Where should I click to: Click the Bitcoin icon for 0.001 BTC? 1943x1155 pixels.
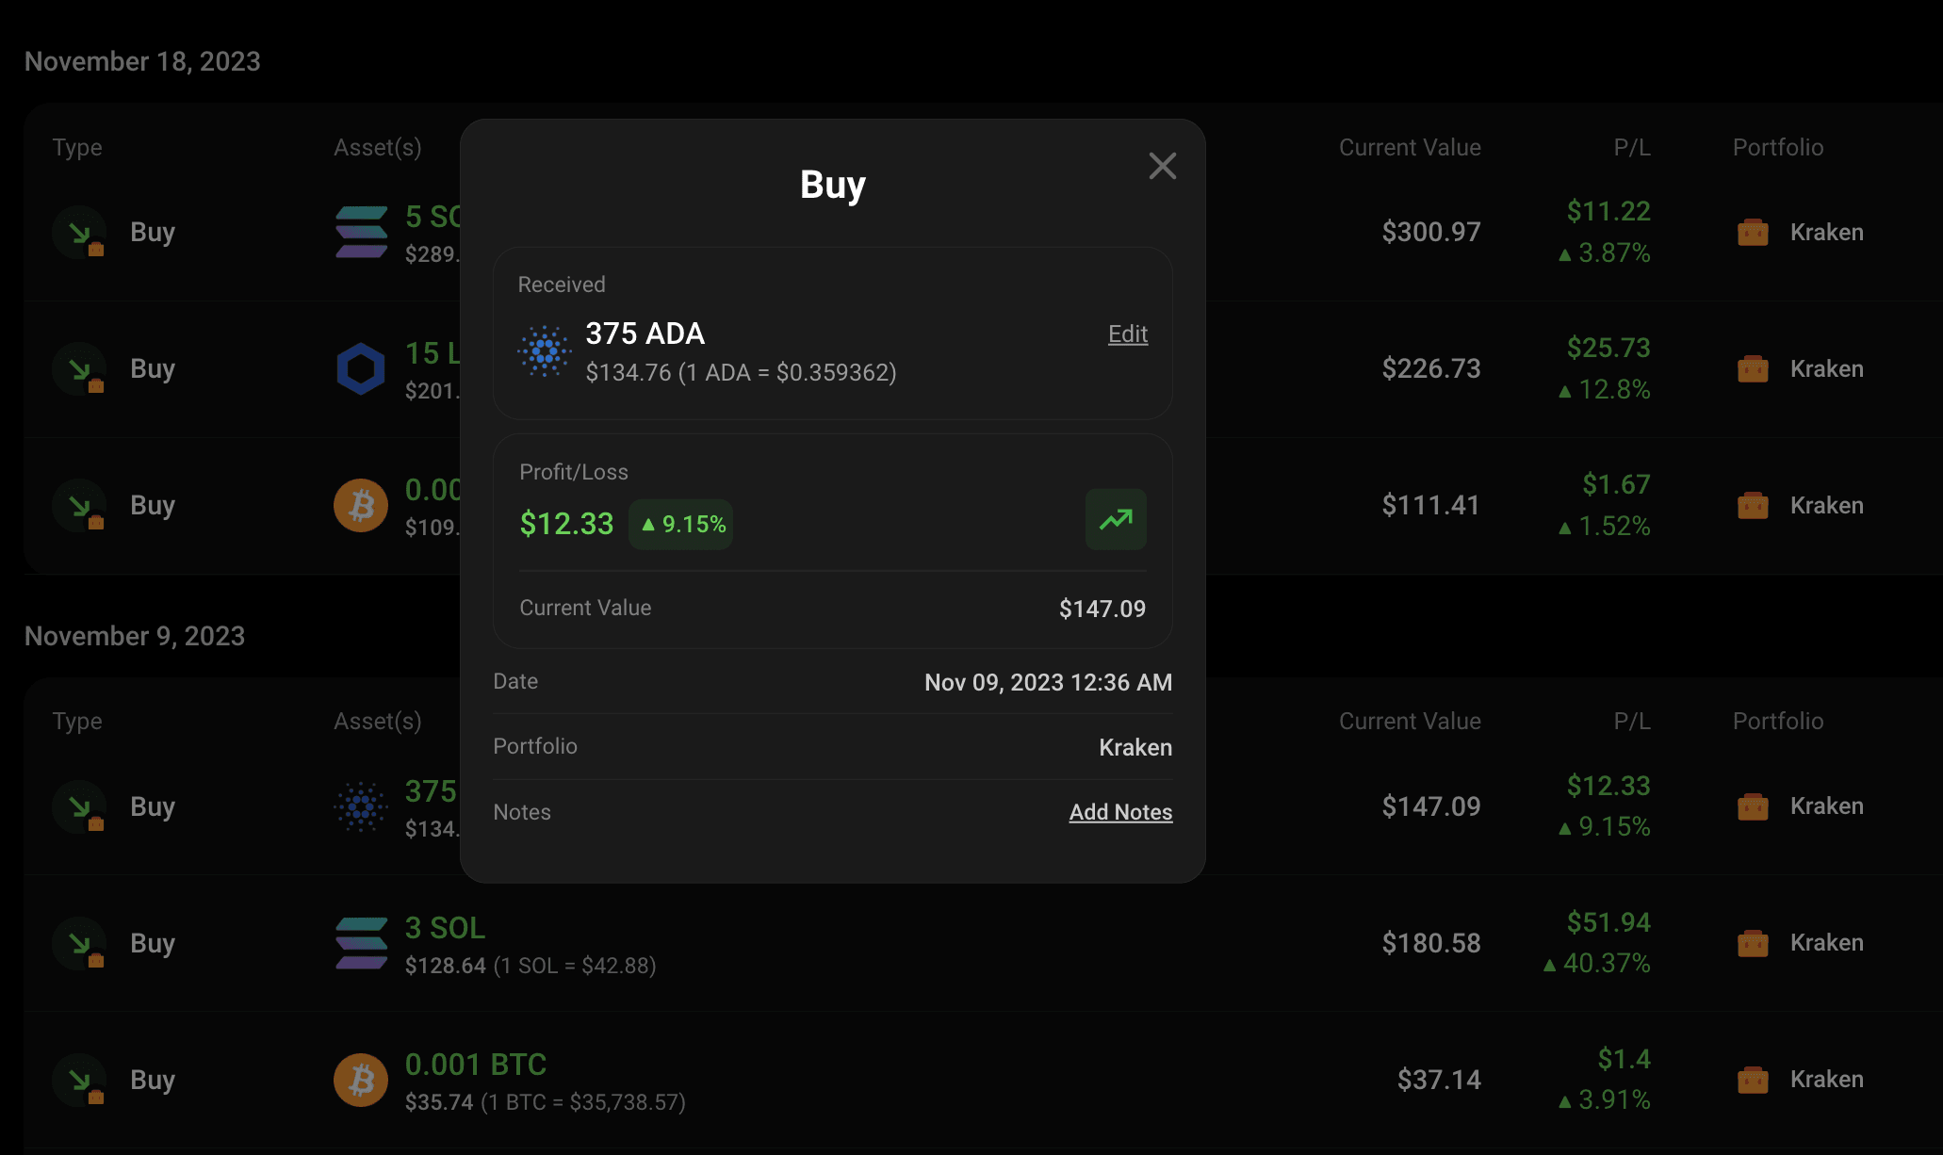point(361,1080)
